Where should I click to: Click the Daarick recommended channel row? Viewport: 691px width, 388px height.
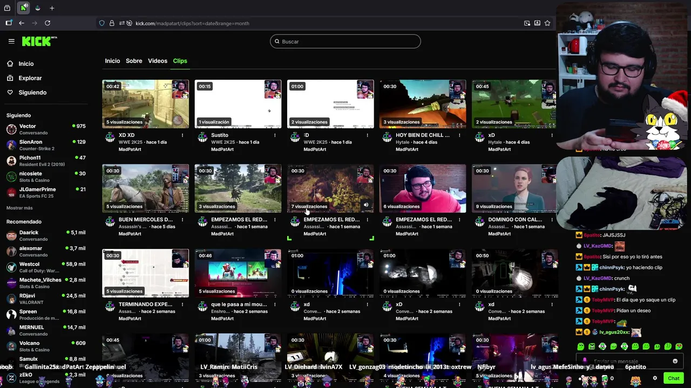(x=46, y=235)
